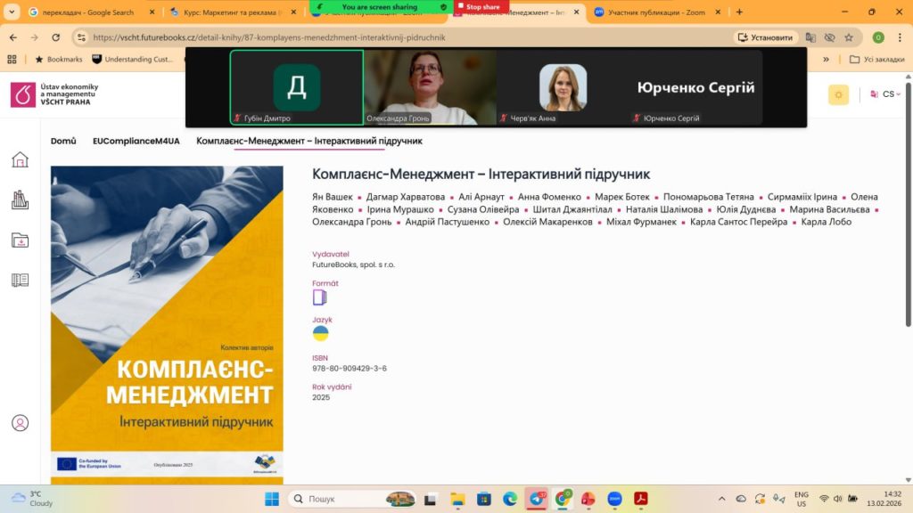Open the open-book reader icon in sidebar
913x513 pixels.
coord(20,280)
